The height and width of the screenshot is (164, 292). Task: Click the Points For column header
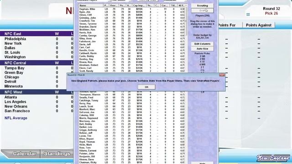pyautogui.click(x=227, y=25)
